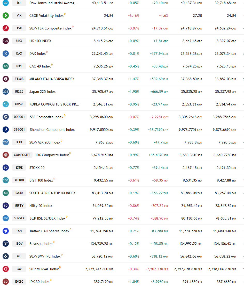Open the KOSPI ticker symbol
The height and width of the screenshot is (286, 244).
coord(19,104)
